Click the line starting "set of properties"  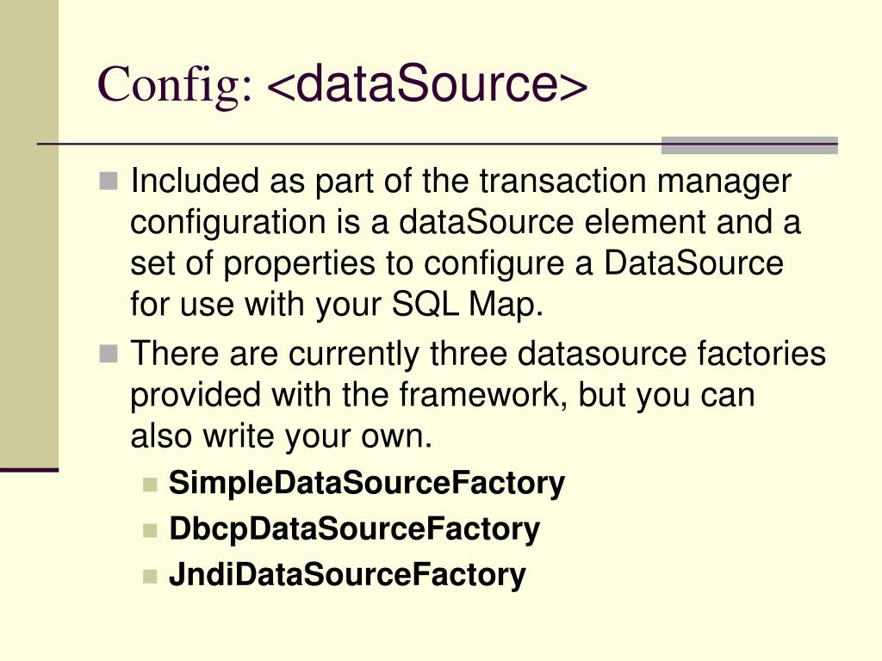click(457, 263)
